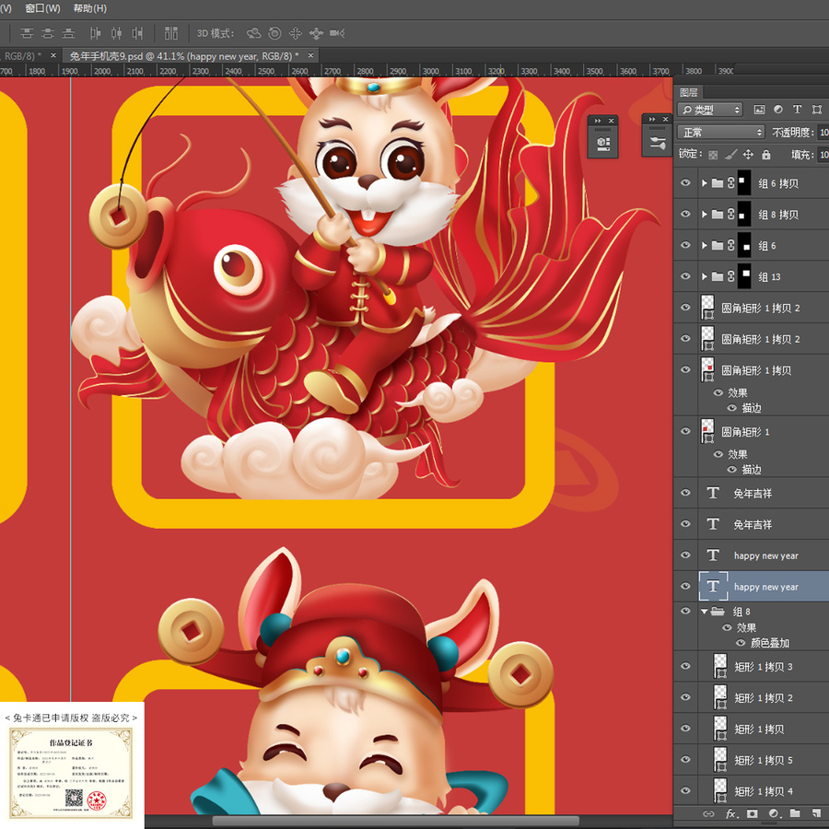
Task: Align bottom edges icon in options bar
Action: [x=69, y=33]
